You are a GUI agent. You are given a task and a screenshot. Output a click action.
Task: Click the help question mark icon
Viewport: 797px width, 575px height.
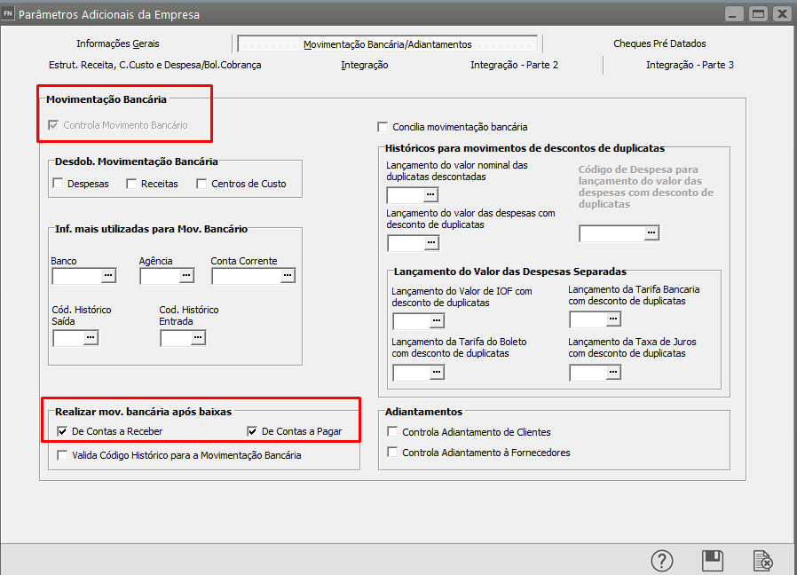[662, 561]
